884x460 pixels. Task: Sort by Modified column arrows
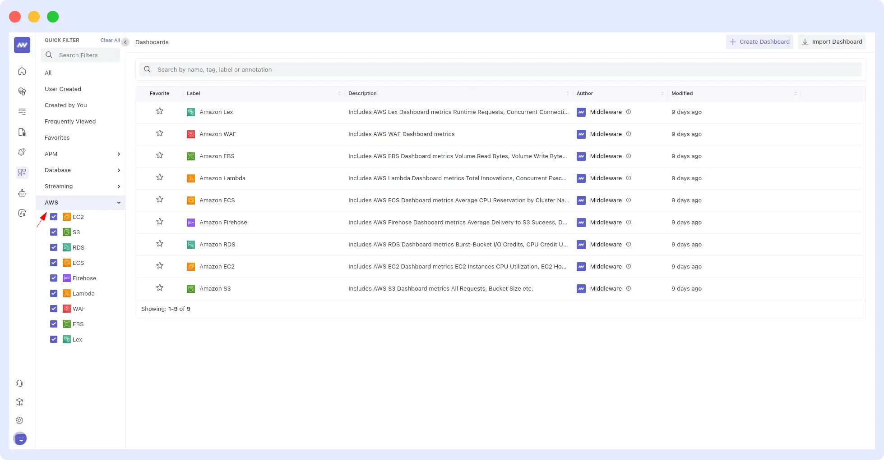tap(796, 93)
